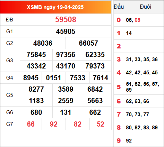This screenshot has width=164, height=147.
Task: Select tail values 05, 08
Action: click(x=133, y=20)
